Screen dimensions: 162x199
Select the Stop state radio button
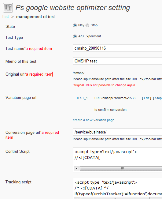[87, 25]
